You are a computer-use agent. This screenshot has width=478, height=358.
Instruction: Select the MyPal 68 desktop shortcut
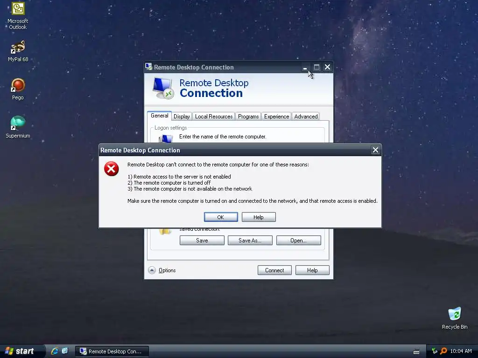pos(18,51)
